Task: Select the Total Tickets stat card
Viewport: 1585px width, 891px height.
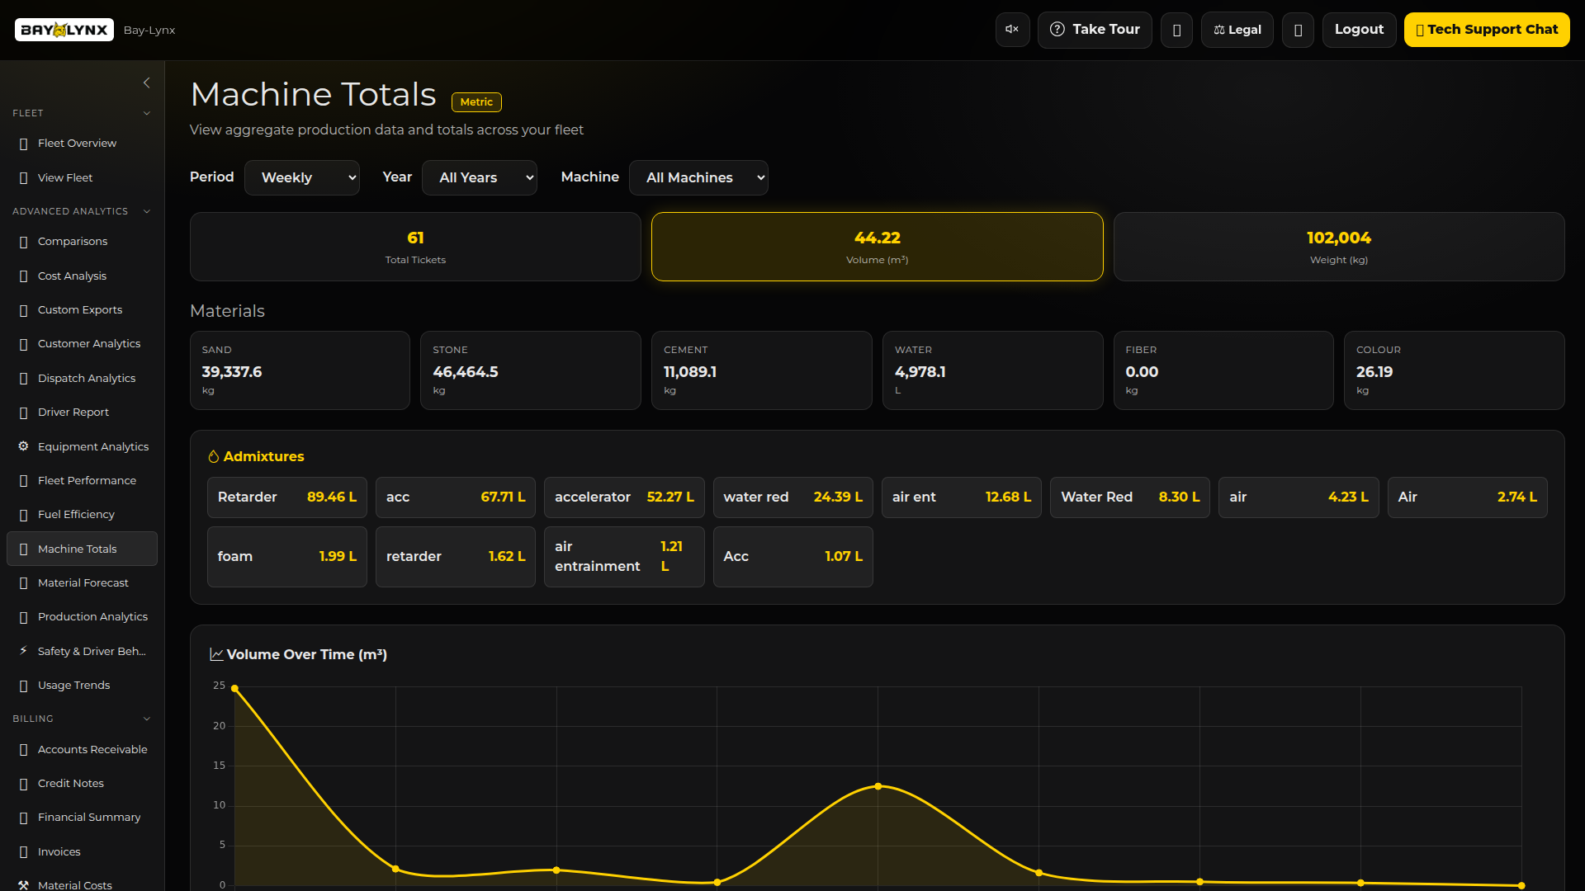Action: [415, 247]
